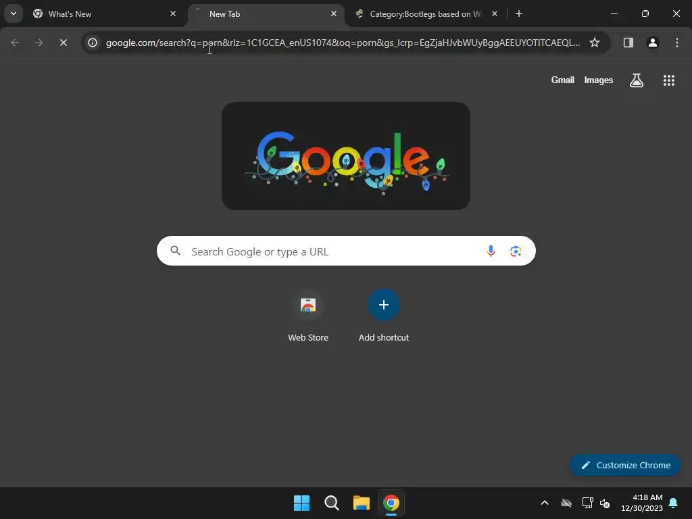Click the search magnifier inside search box
692x519 pixels.
click(x=176, y=251)
